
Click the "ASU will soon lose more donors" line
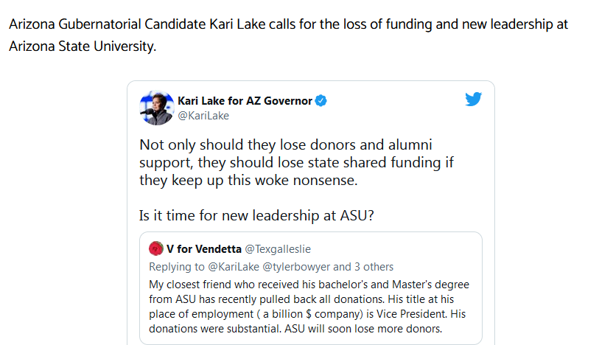click(363, 329)
